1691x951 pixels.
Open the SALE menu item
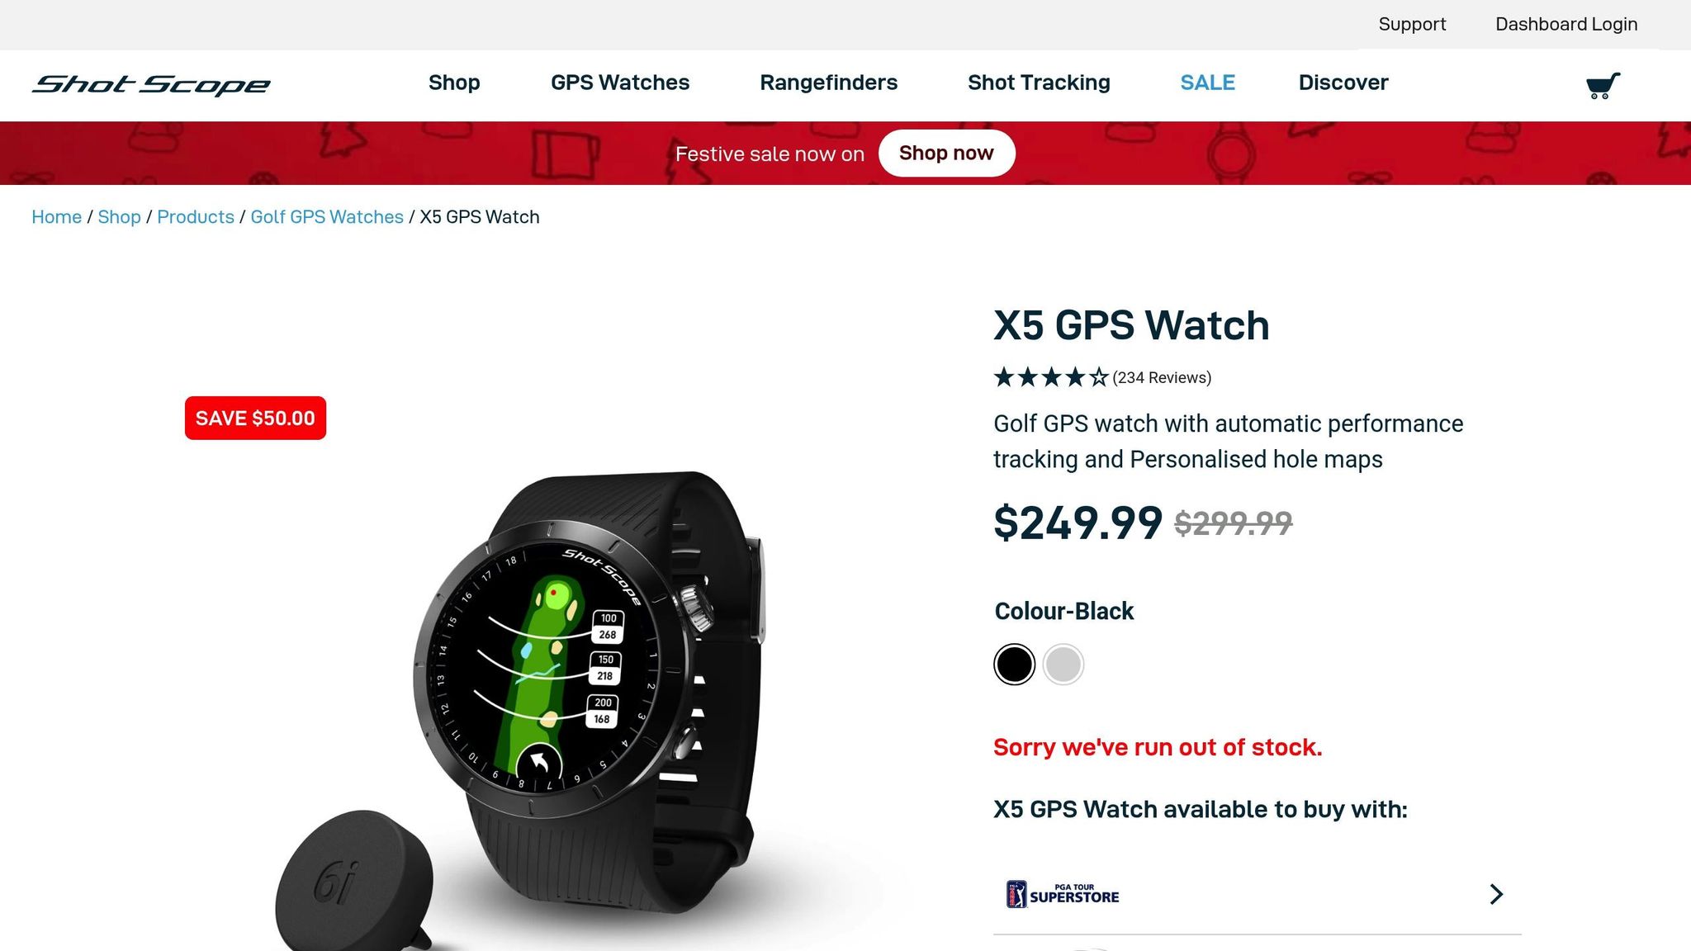point(1207,83)
